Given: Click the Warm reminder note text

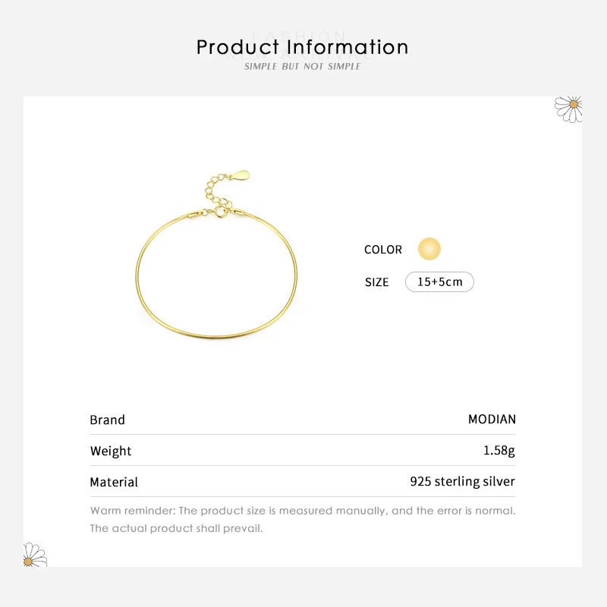Looking at the screenshot, I should pyautogui.click(x=303, y=511).
